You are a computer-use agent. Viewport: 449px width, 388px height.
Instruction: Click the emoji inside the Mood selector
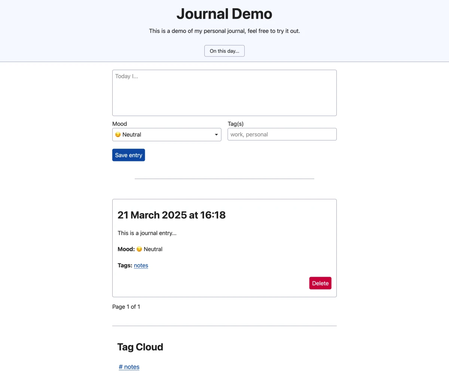pos(117,134)
